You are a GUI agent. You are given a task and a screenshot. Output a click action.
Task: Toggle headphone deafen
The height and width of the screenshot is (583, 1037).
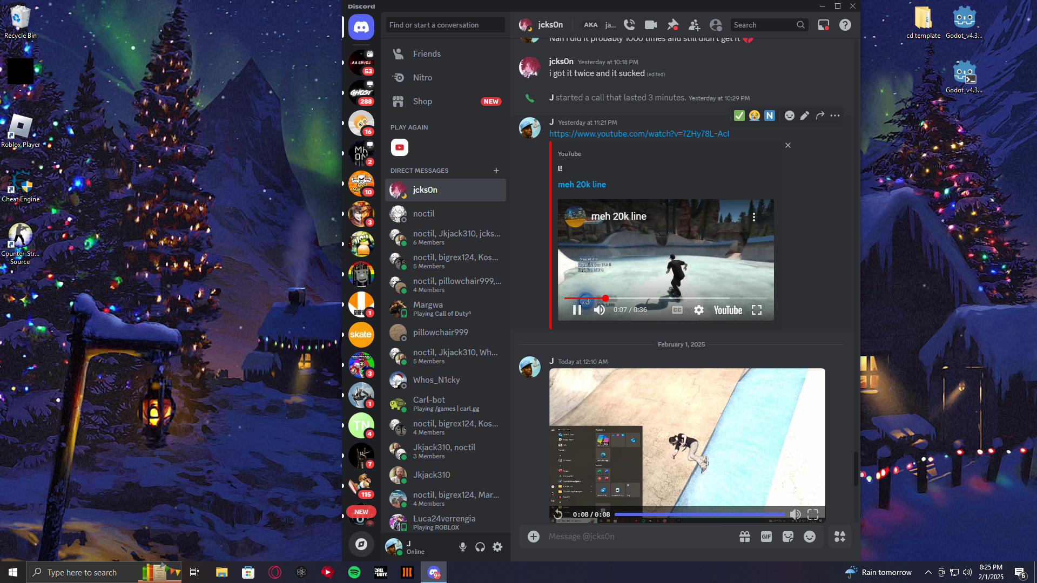(x=480, y=547)
